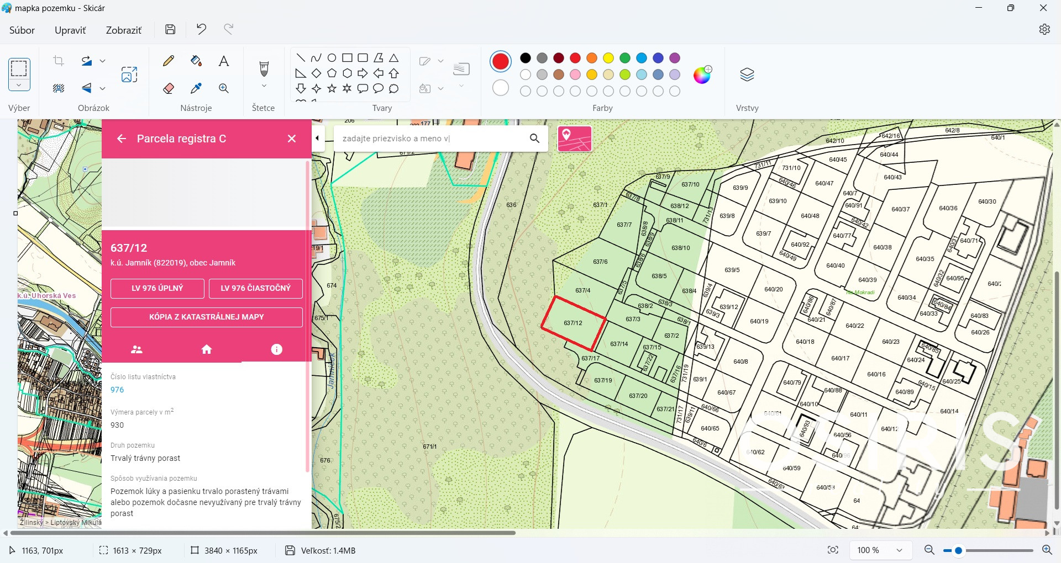Click parcel 637/12 on the map

pos(573,323)
